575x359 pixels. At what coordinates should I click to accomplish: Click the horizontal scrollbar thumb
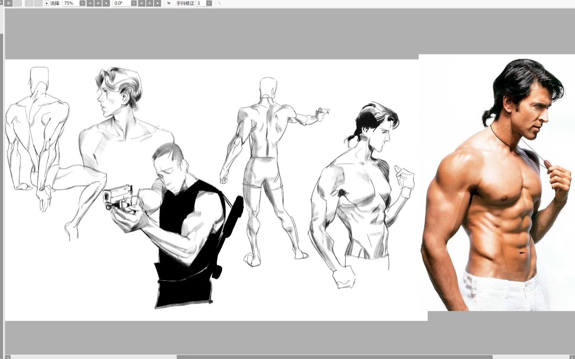click(x=334, y=357)
